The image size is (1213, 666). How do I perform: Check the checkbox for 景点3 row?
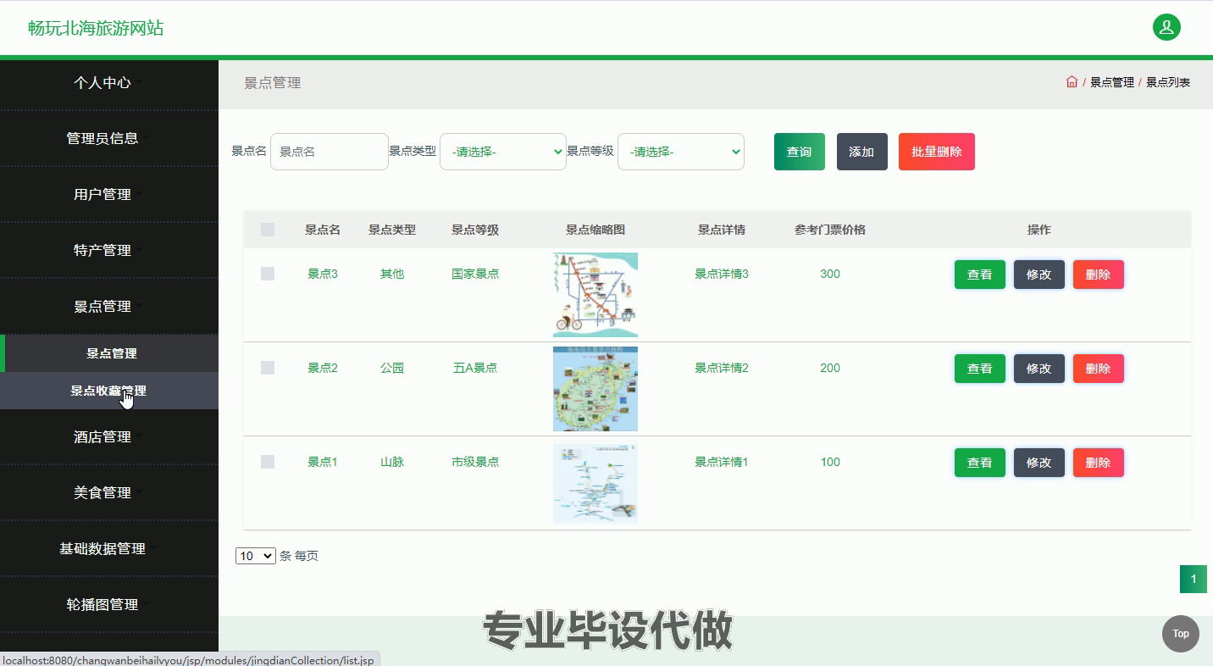[268, 274]
